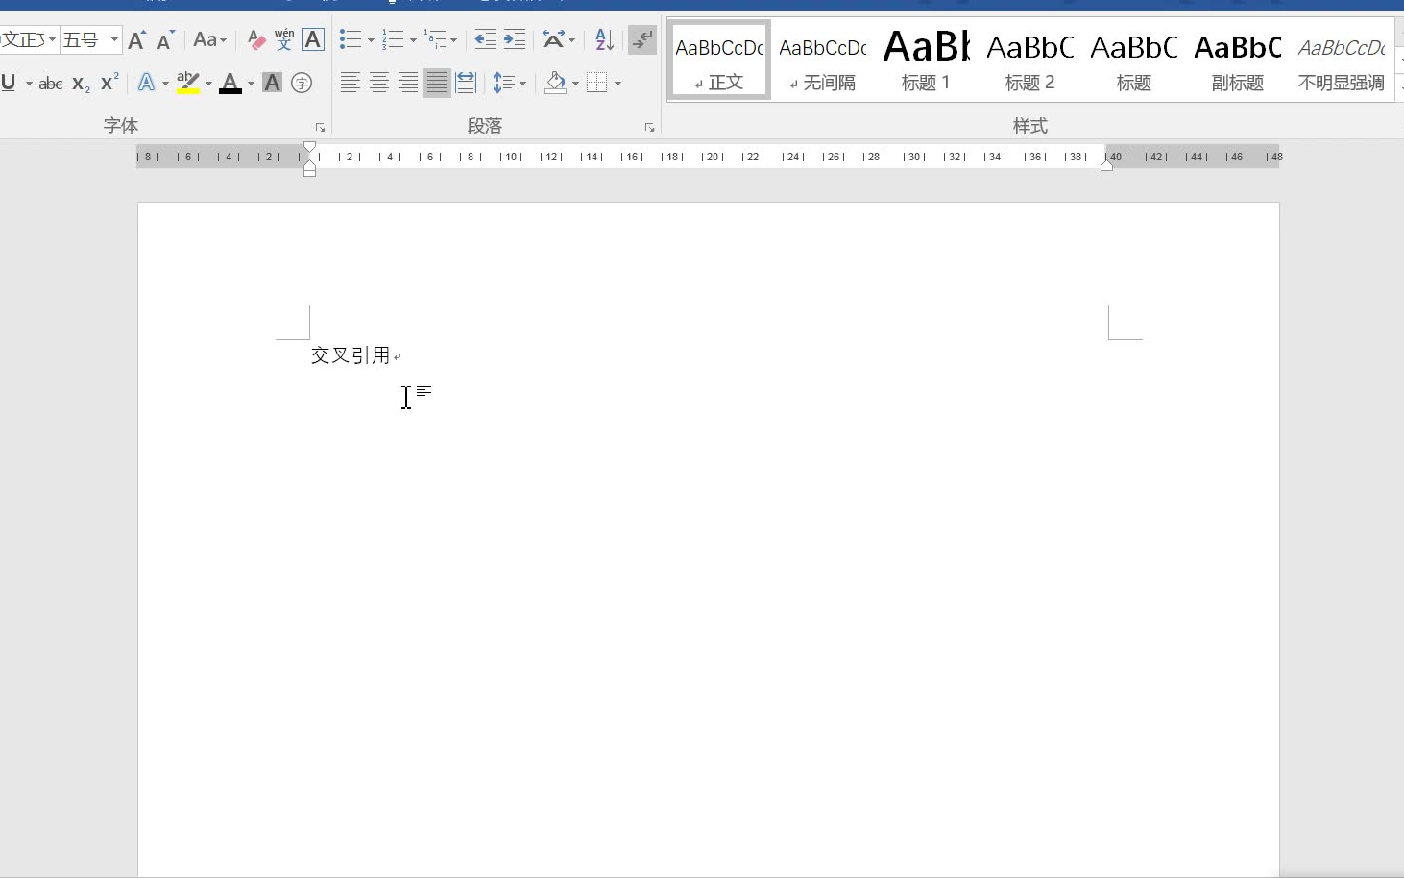Open bullet library dropdown arrow
This screenshot has height=878, width=1404.
[371, 40]
